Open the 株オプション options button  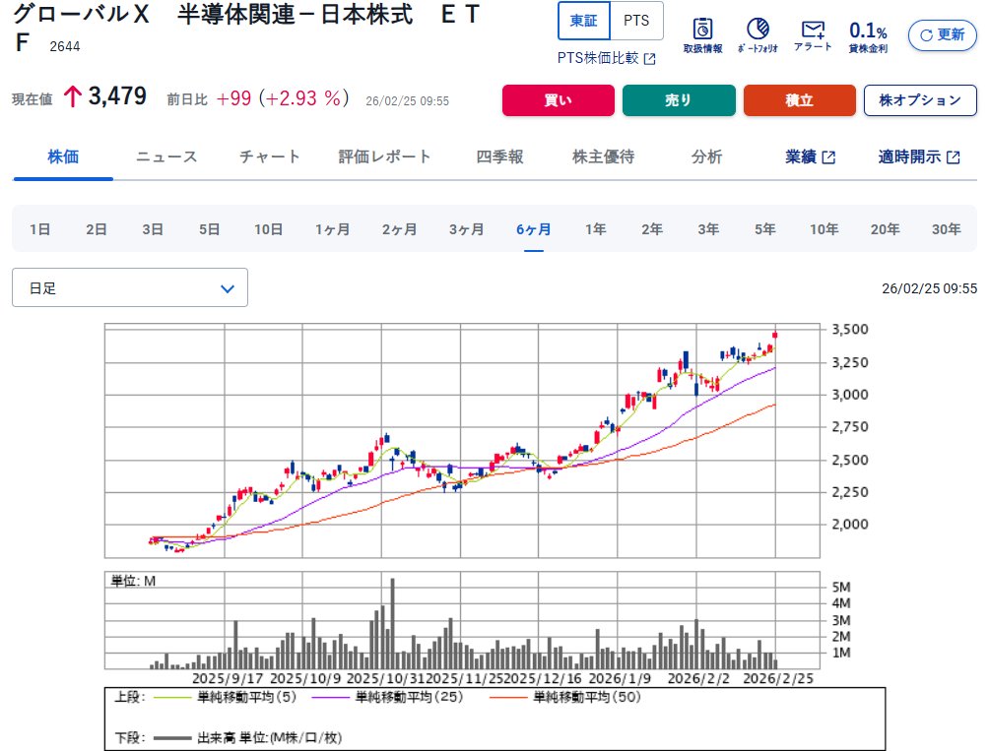point(919,100)
